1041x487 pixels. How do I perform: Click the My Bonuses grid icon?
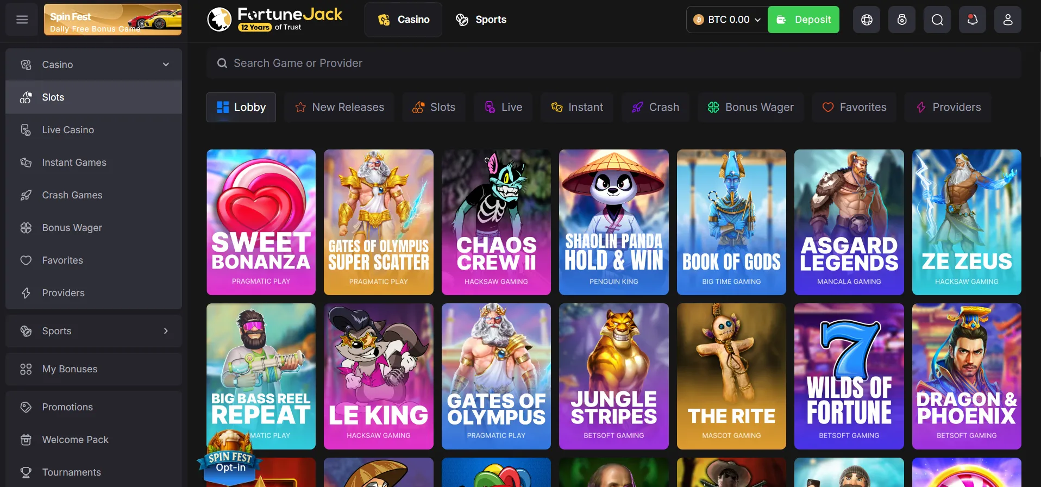[x=26, y=369]
